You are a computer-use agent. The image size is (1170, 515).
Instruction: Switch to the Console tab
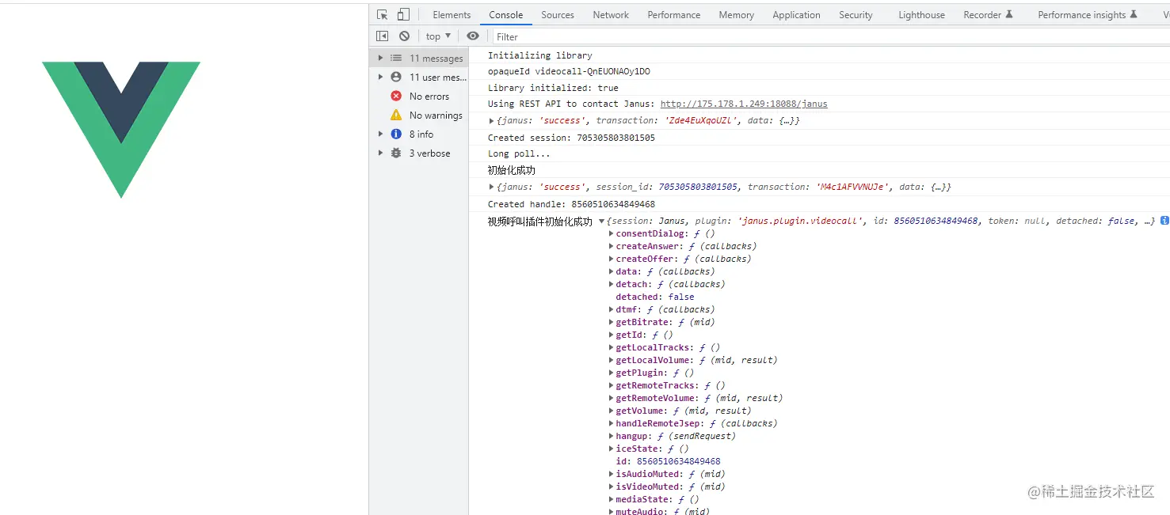tap(505, 15)
